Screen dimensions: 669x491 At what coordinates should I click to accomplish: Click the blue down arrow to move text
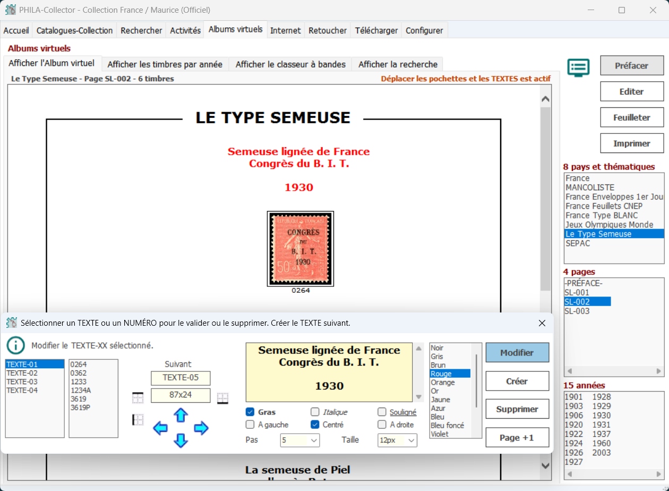pyautogui.click(x=181, y=441)
